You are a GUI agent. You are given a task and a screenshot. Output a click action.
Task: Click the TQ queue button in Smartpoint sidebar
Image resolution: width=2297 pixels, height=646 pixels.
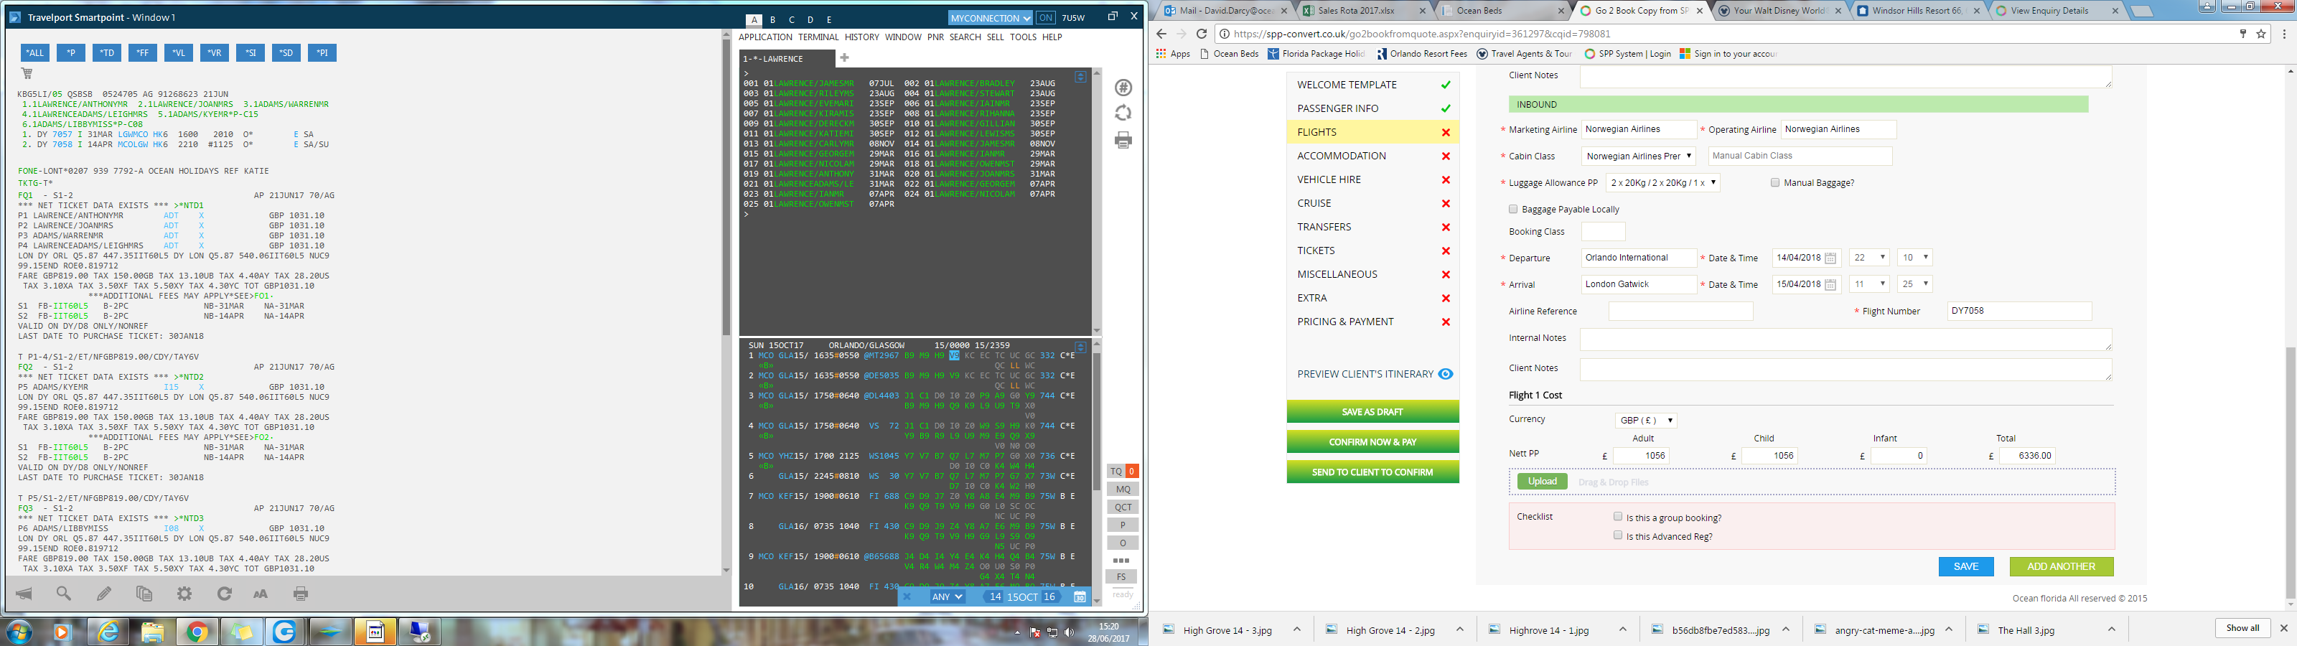tap(1115, 471)
